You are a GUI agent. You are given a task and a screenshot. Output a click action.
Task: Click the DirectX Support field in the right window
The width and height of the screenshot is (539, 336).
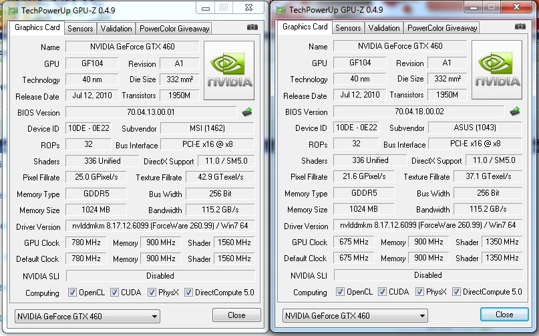tap(494, 160)
